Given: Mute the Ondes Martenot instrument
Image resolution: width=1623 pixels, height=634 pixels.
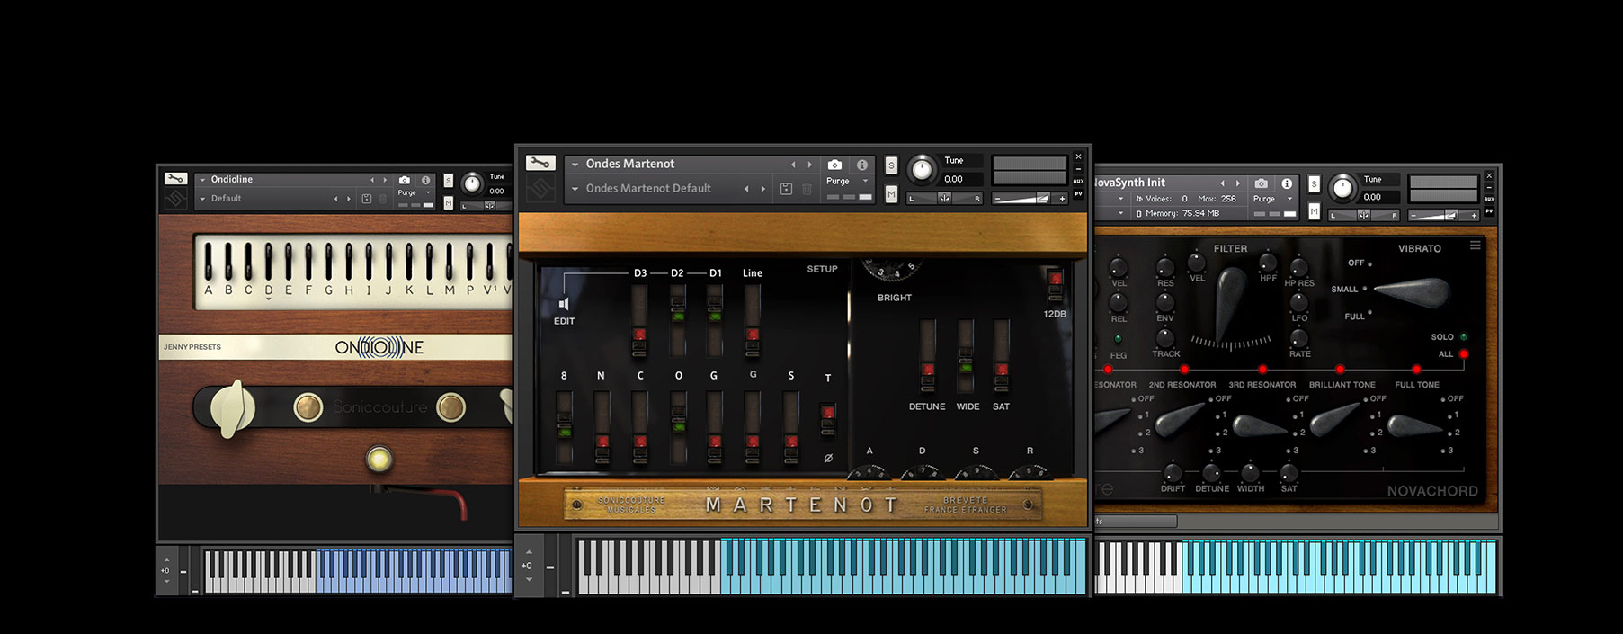Looking at the screenshot, I should (891, 194).
